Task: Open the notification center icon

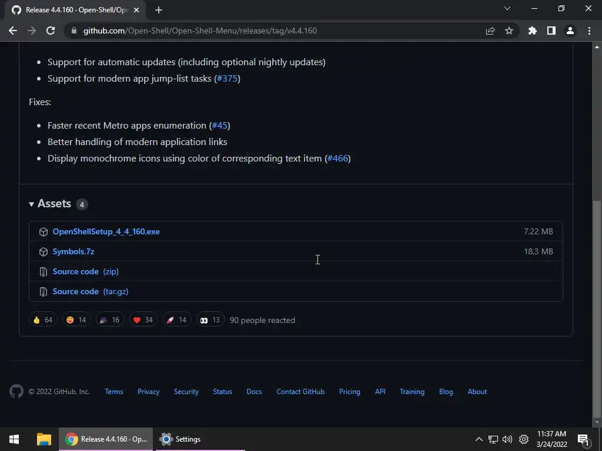Action: 583,440
